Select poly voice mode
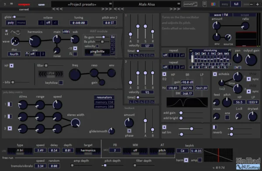Screen dimensions: 262x171 pos(10,23)
